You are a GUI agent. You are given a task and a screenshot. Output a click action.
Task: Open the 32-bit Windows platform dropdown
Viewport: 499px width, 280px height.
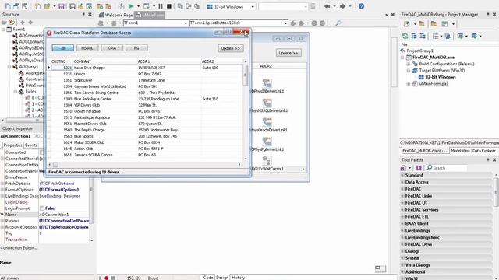click(253, 6)
